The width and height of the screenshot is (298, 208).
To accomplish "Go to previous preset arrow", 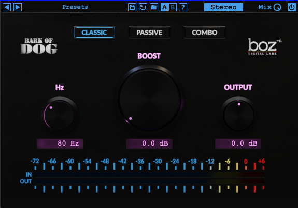I will pos(7,7).
